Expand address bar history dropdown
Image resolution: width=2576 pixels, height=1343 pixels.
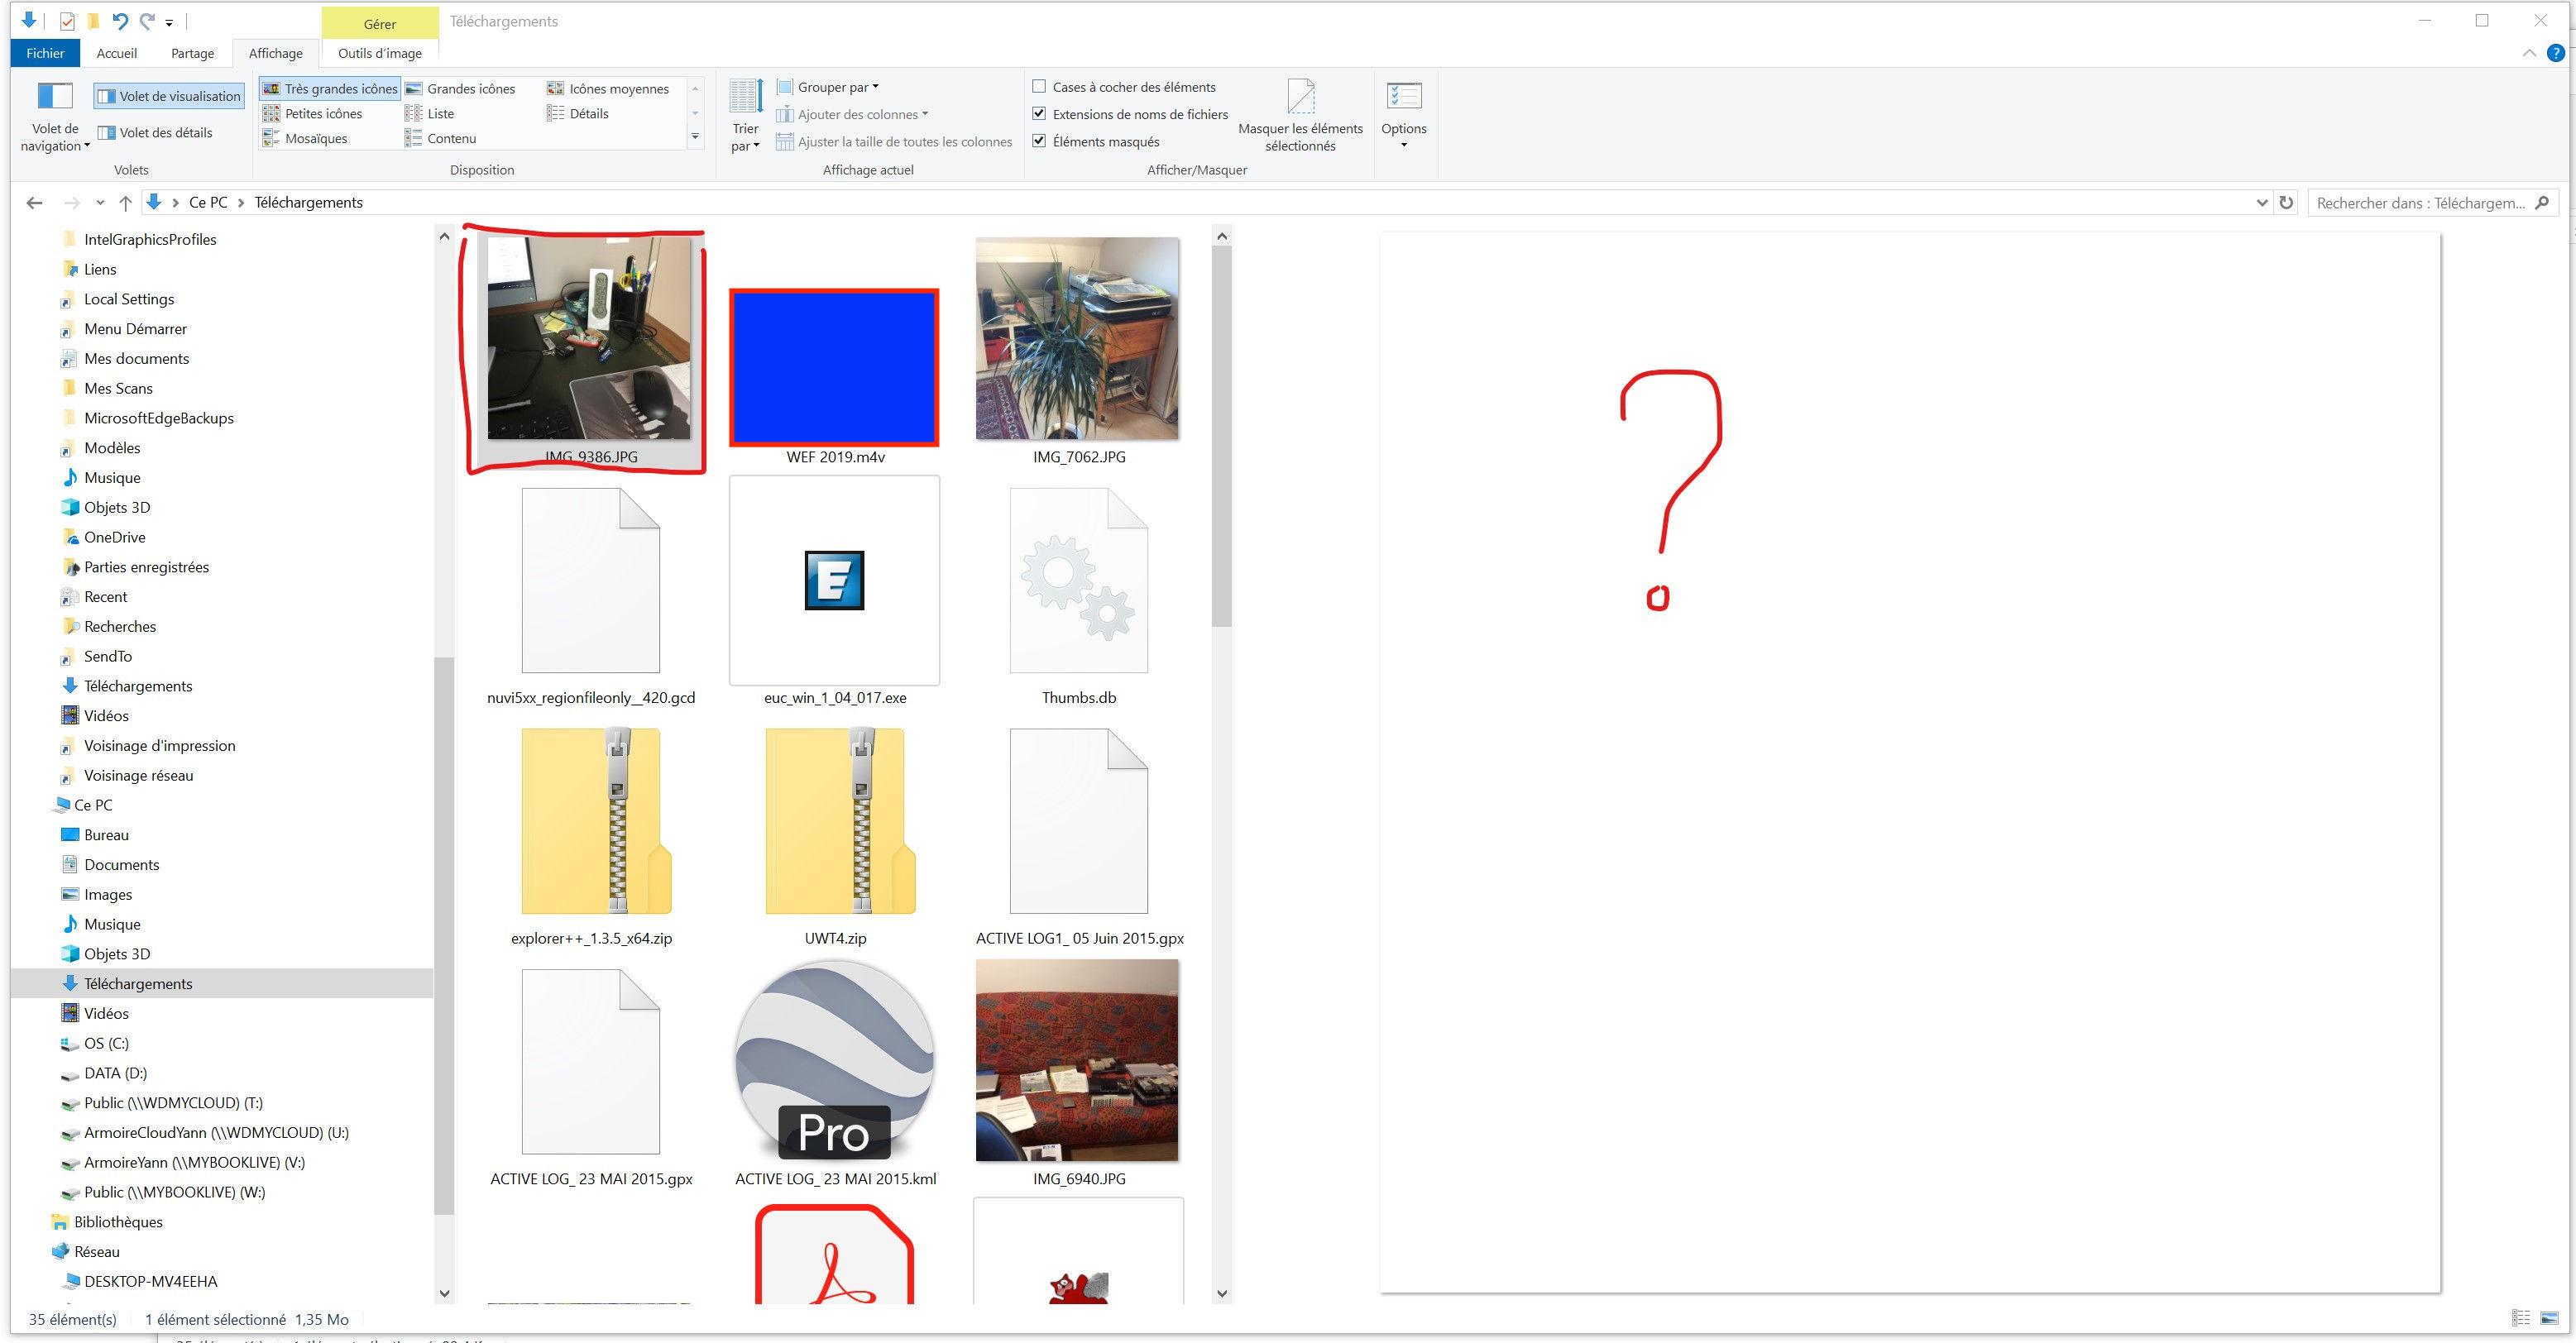[2261, 203]
